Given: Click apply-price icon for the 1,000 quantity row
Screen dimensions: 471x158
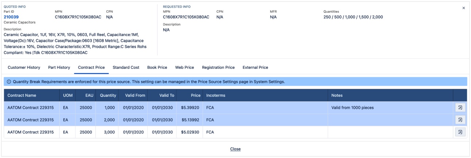Looking at the screenshot, I should tap(460, 107).
